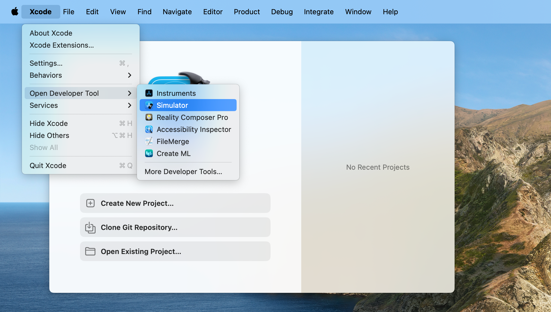The image size is (551, 312).
Task: Launch FileMerge from the submenu
Action: pyautogui.click(x=188, y=141)
